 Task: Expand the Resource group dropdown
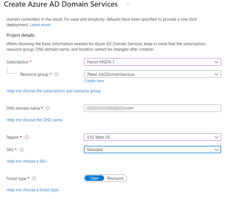point(152,74)
